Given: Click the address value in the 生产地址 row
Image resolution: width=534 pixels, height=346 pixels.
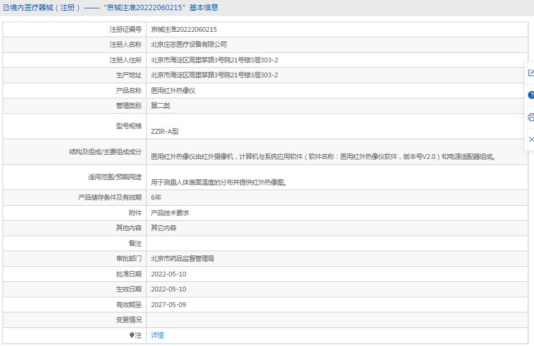Looking at the screenshot, I should click(x=214, y=75).
